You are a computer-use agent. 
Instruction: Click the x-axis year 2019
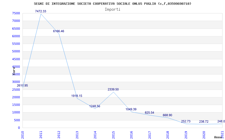(186, 135)
